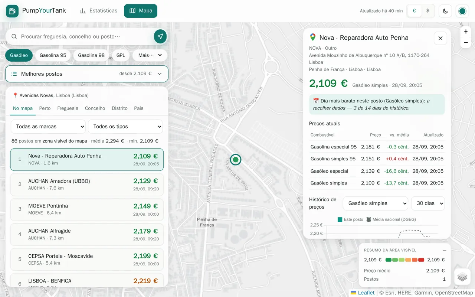Select the Gasolina 98 fuel chip
This screenshot has width=475, height=297.
91,55
